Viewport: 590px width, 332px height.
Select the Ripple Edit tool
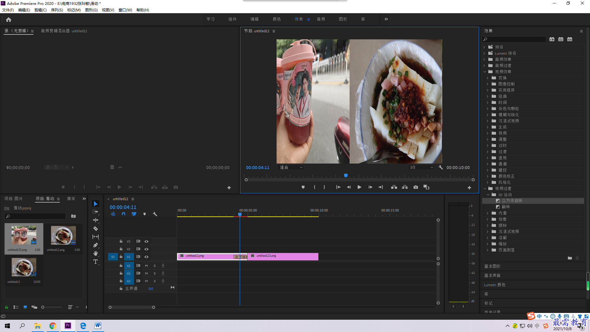point(96,220)
